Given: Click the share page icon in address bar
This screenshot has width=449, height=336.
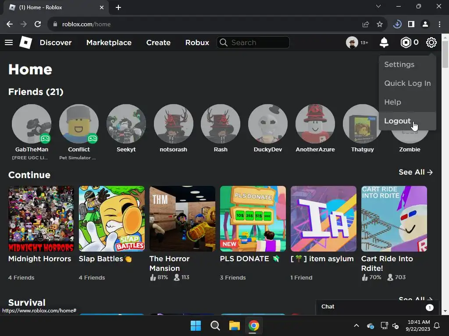Looking at the screenshot, I should [366, 24].
